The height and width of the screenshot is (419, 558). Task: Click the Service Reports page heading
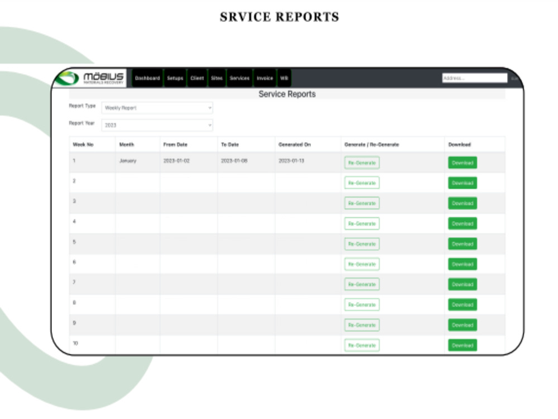tap(287, 94)
